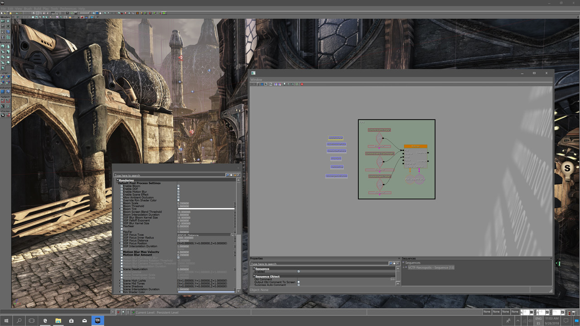
Task: Toggle Output Obj Comment To Screen checkbox
Action: (299, 282)
